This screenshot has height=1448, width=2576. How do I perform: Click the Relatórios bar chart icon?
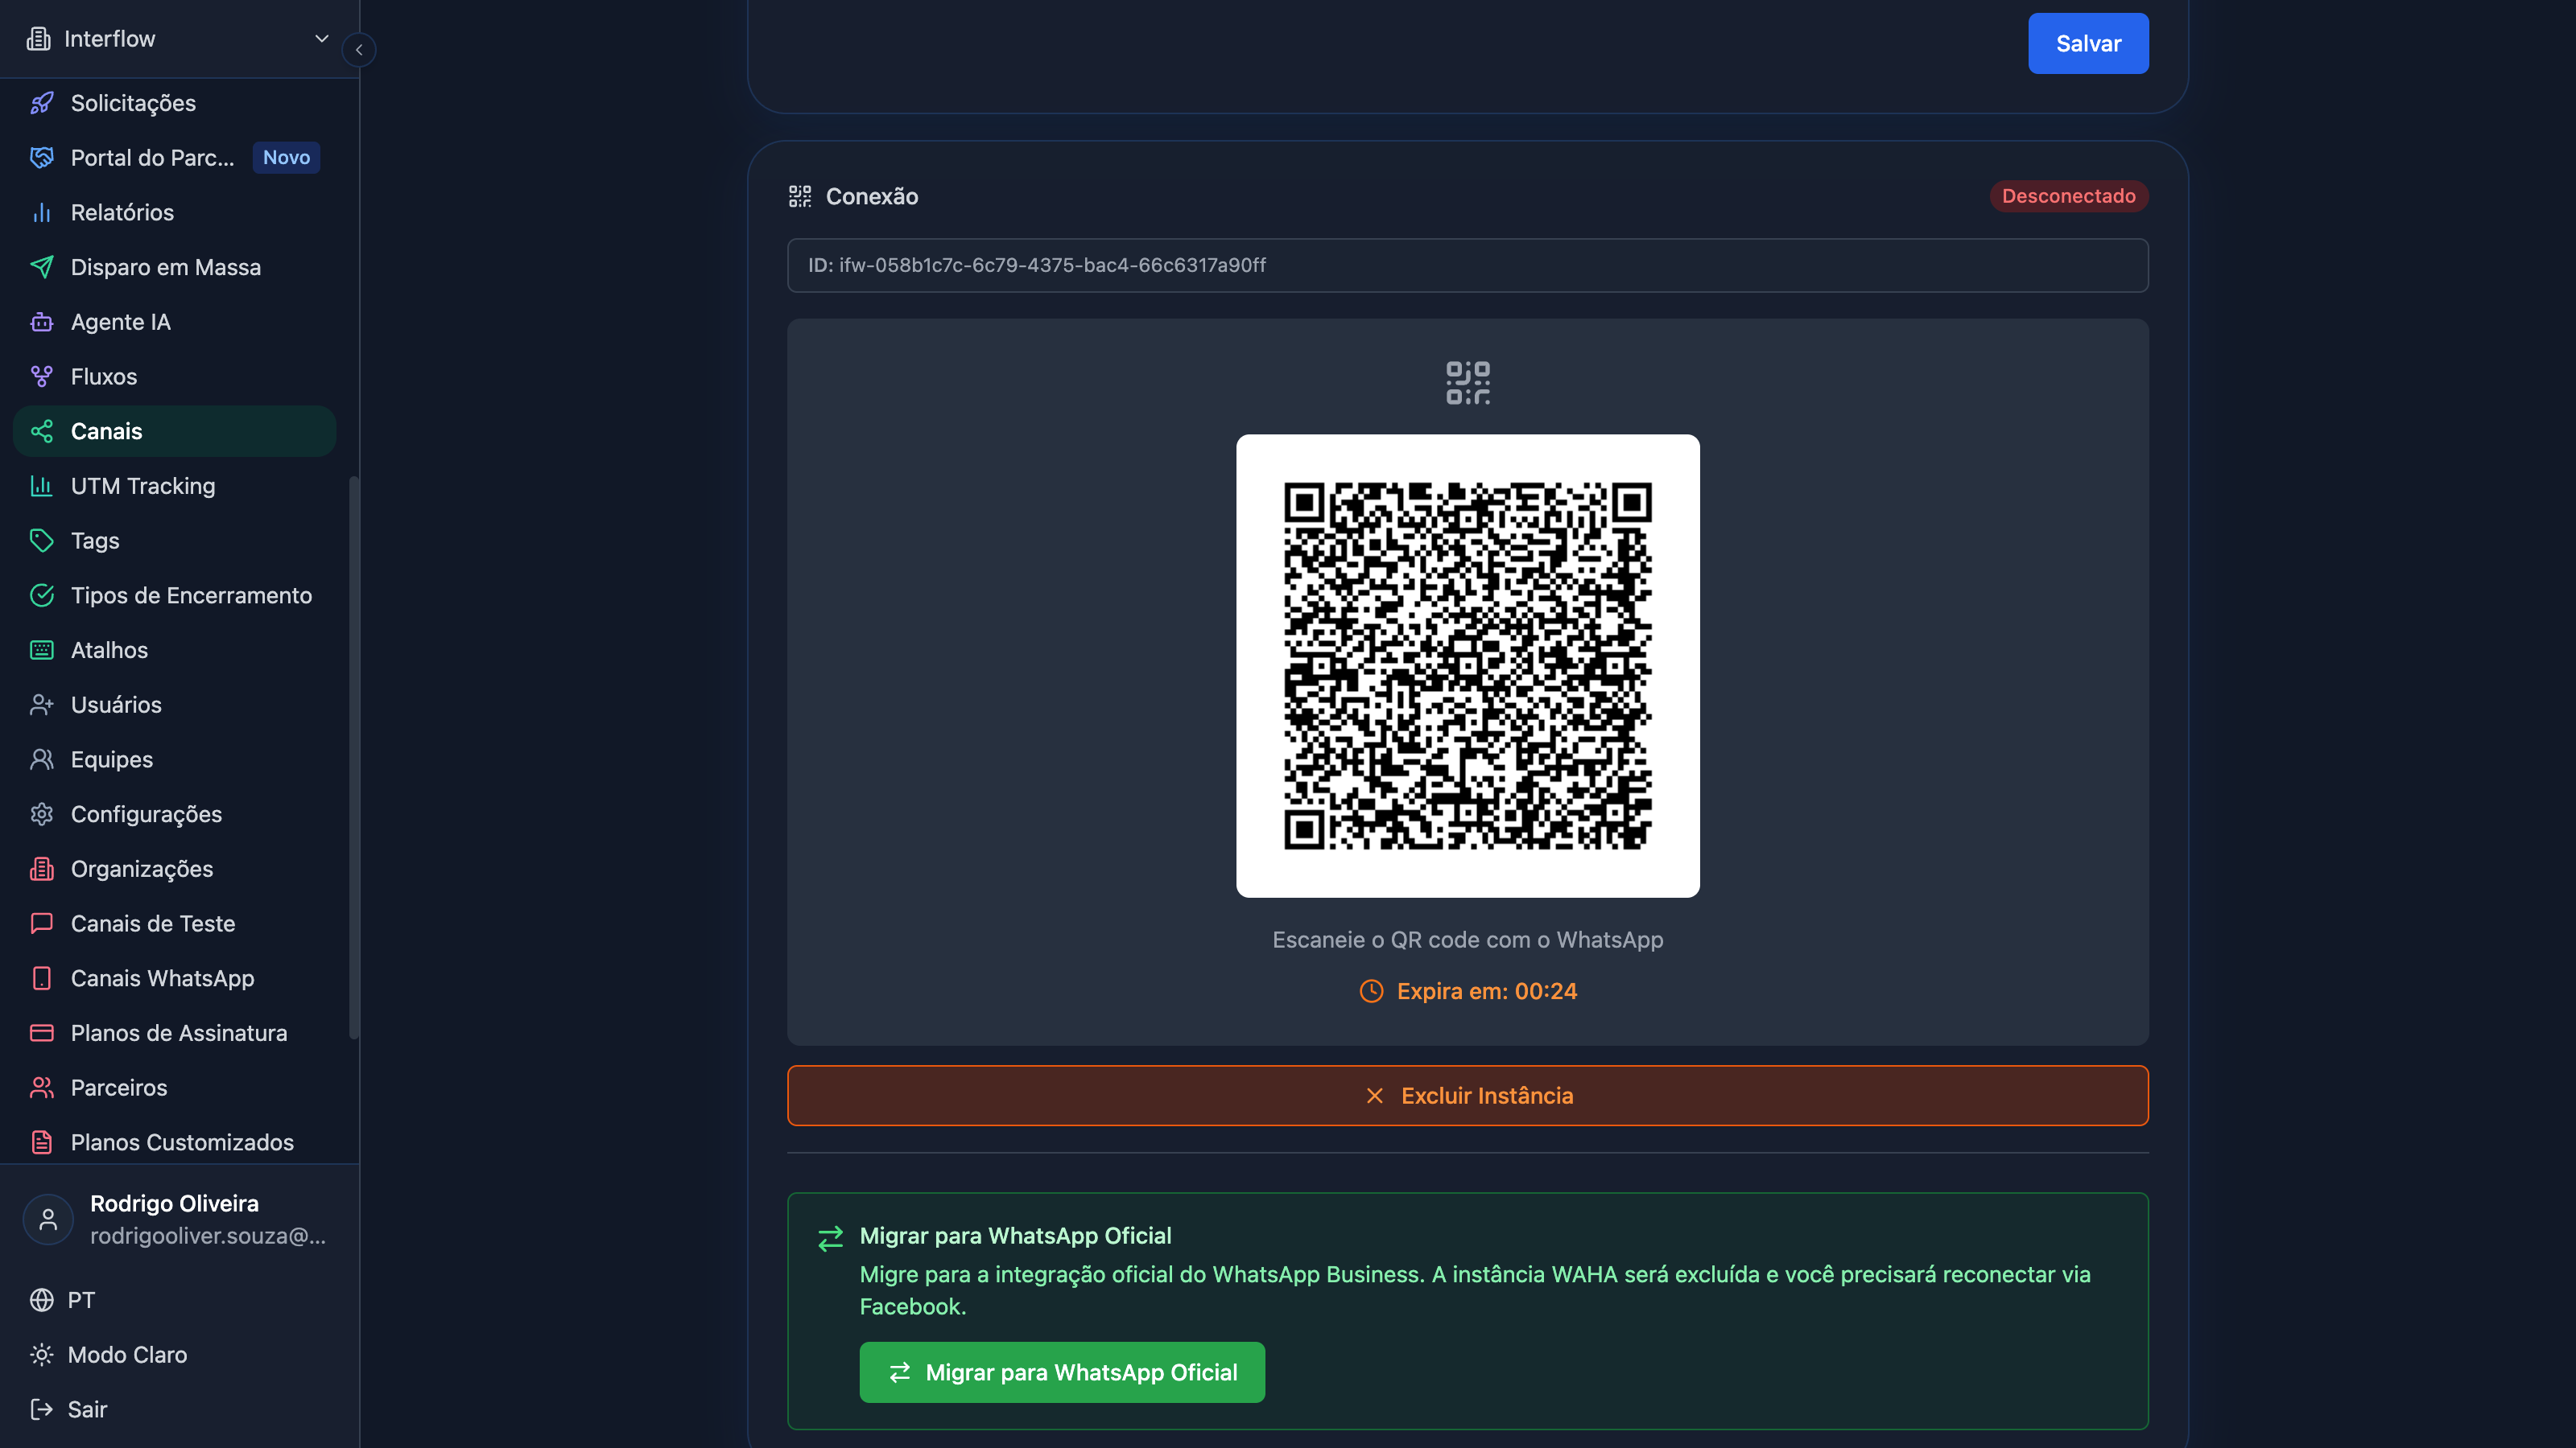(x=41, y=213)
